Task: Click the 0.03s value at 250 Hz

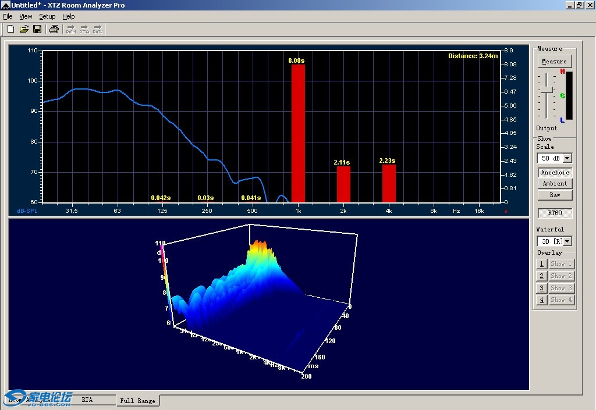Action: (205, 198)
